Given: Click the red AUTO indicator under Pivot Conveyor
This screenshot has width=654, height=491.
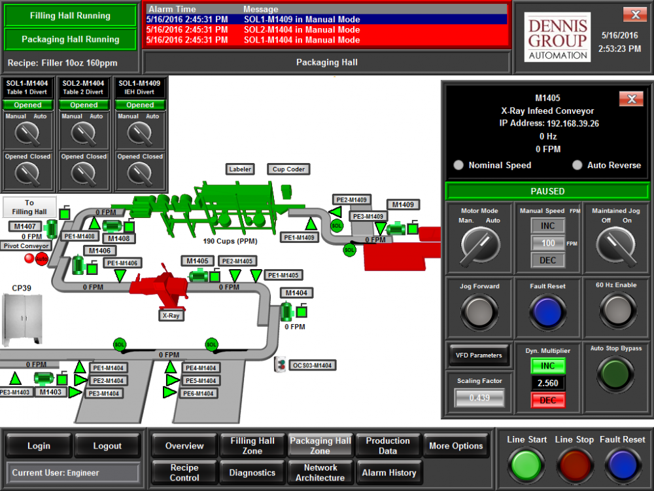Looking at the screenshot, I should [42, 259].
